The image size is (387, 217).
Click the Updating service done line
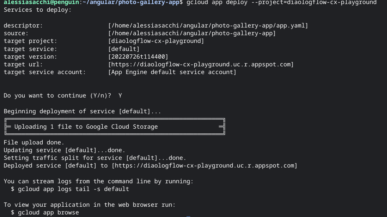64,150
